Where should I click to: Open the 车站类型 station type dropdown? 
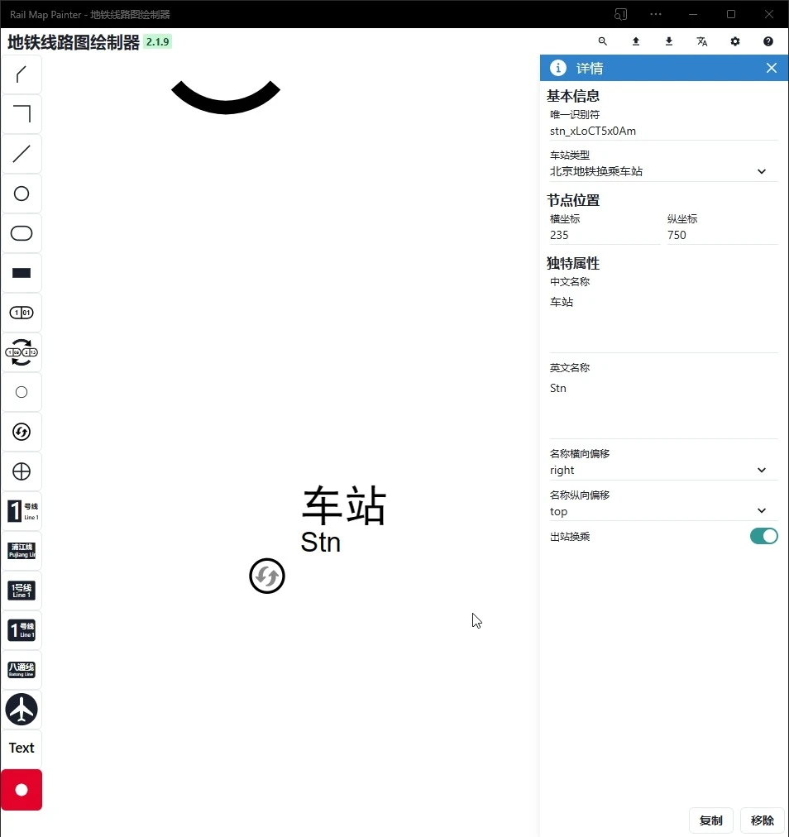(663, 171)
